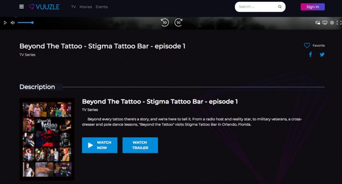Share the episode on Facebook
This screenshot has width=342, height=184.
tap(310, 55)
